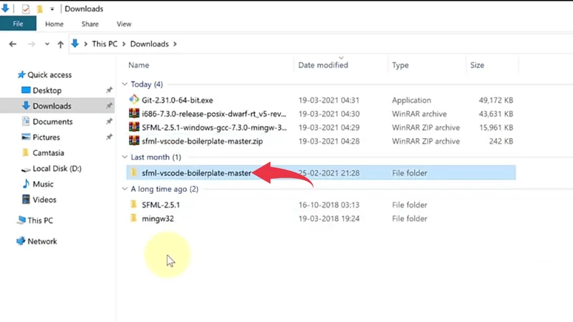The width and height of the screenshot is (573, 322).
Task: Click the Git installer application icon
Action: [x=133, y=100]
